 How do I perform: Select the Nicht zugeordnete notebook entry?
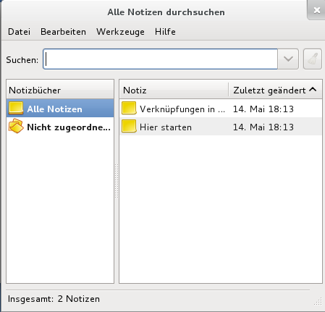tap(60, 127)
